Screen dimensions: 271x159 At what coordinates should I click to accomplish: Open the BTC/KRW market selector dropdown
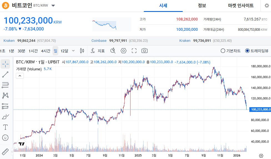(53, 6)
